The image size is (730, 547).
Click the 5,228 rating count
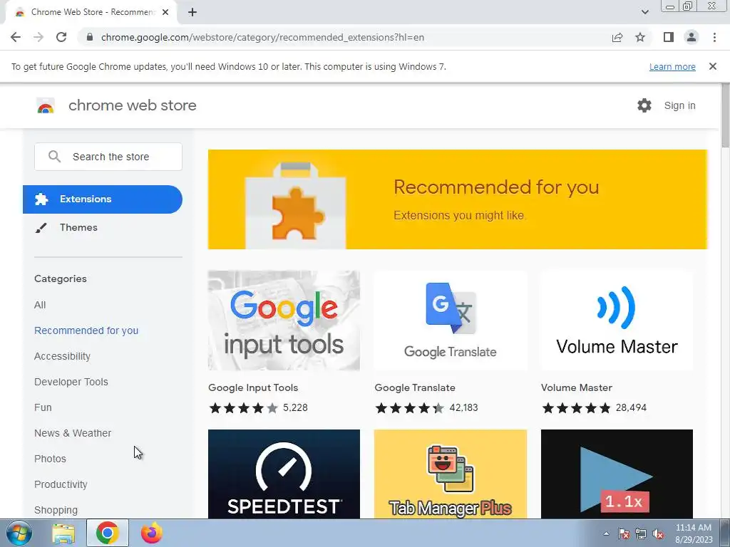(295, 408)
